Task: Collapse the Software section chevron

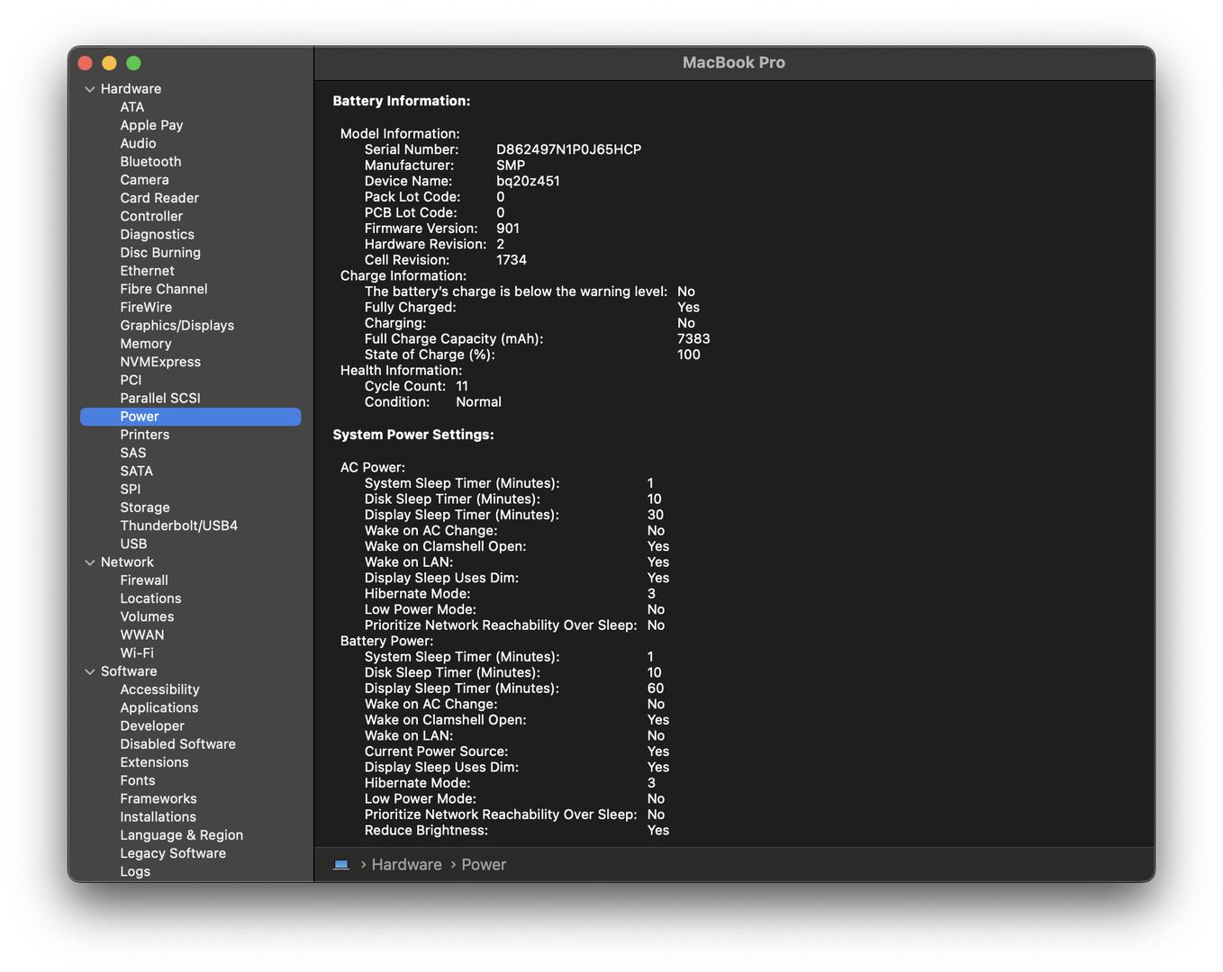Action: click(90, 671)
